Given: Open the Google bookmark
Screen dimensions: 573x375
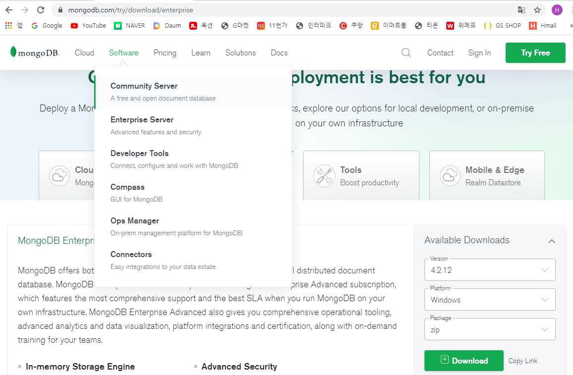Looking at the screenshot, I should pos(47,26).
